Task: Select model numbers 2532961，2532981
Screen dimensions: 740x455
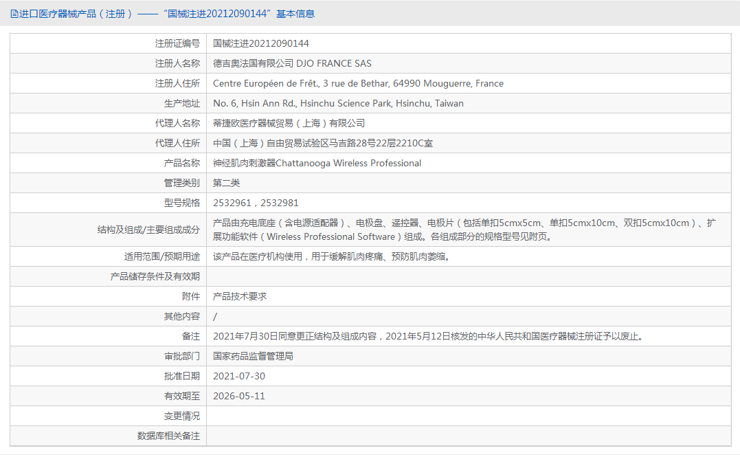Action: (x=256, y=203)
